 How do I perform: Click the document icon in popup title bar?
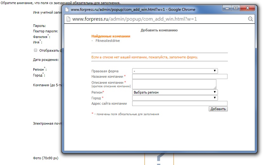point(67,10)
